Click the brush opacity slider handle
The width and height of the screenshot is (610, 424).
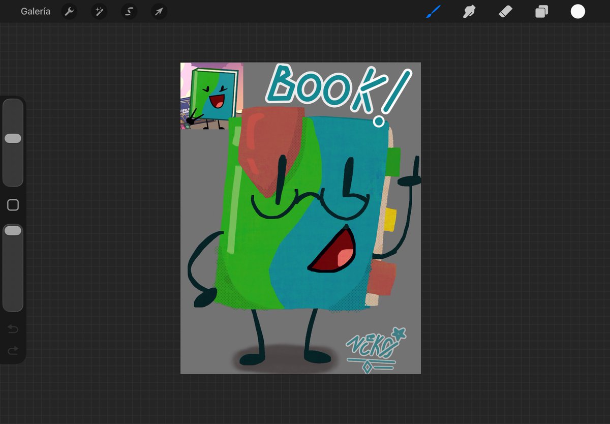[13, 231]
